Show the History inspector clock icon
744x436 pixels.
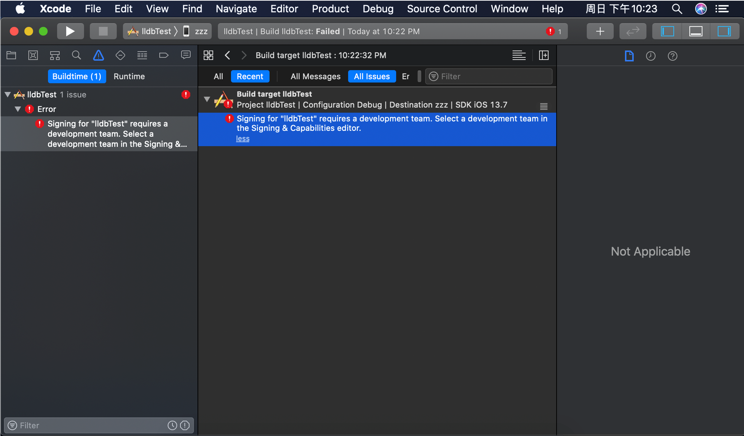(x=650, y=56)
